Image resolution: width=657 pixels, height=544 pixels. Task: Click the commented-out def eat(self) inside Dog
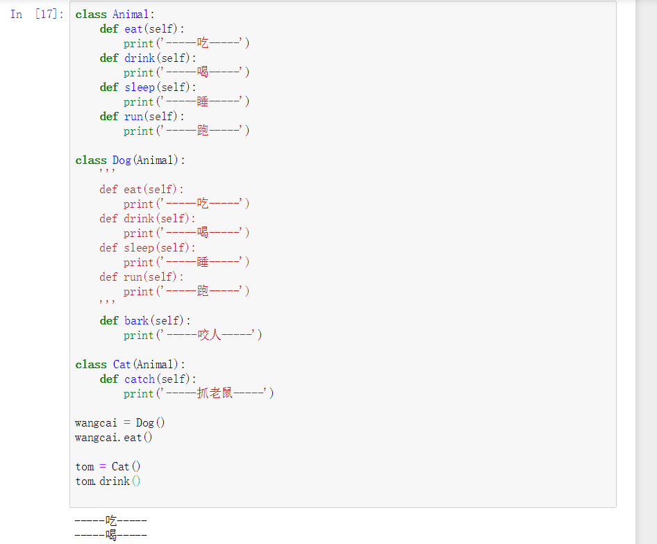142,190
